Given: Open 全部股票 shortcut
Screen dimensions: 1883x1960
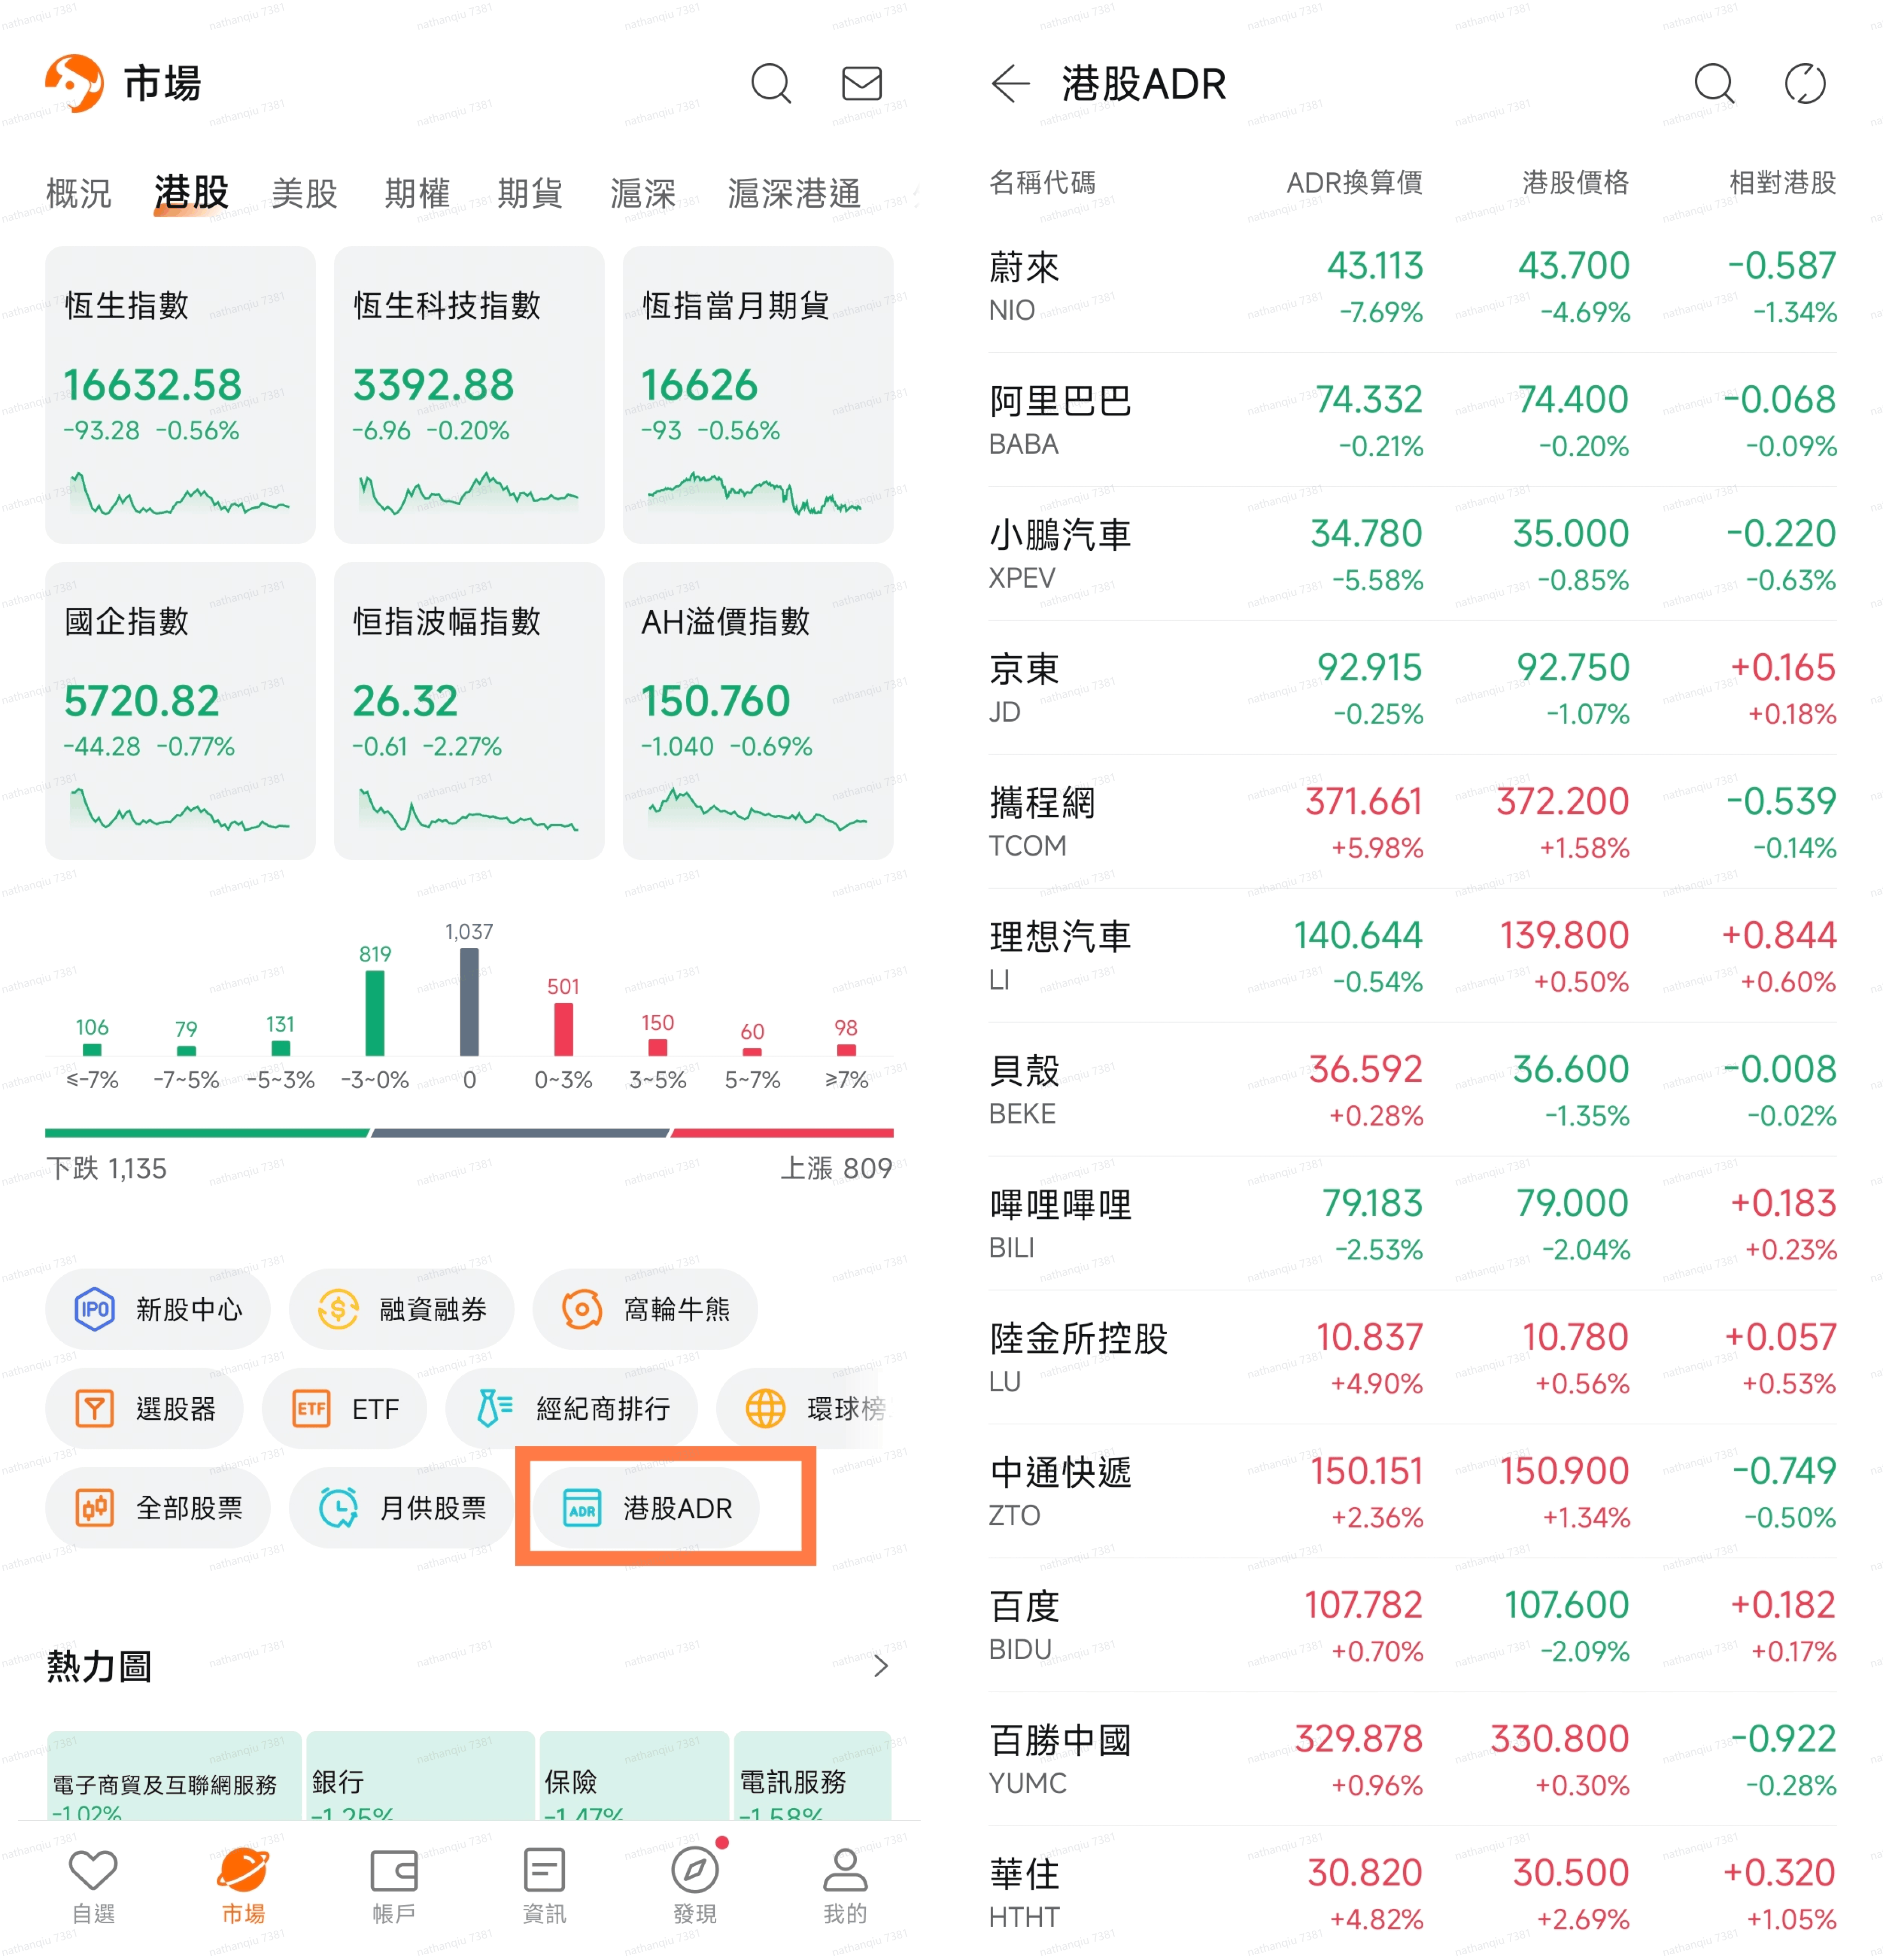Looking at the screenshot, I should tap(158, 1508).
